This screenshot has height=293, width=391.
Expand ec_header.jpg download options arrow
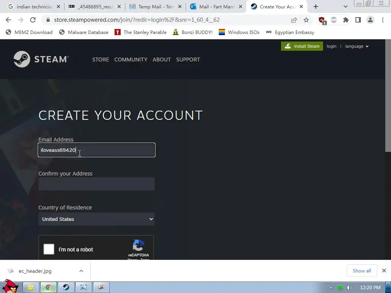click(x=81, y=271)
